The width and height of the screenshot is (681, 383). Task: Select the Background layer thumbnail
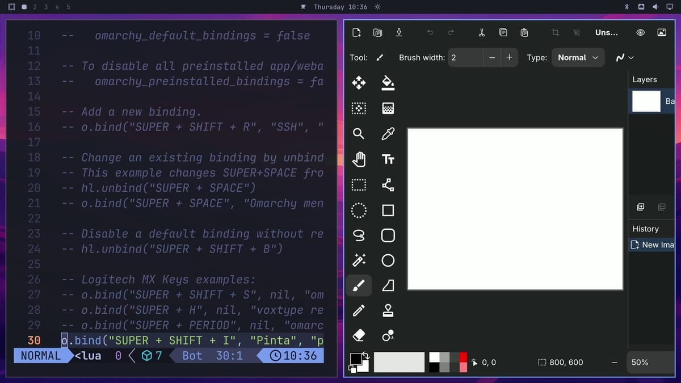(646, 101)
